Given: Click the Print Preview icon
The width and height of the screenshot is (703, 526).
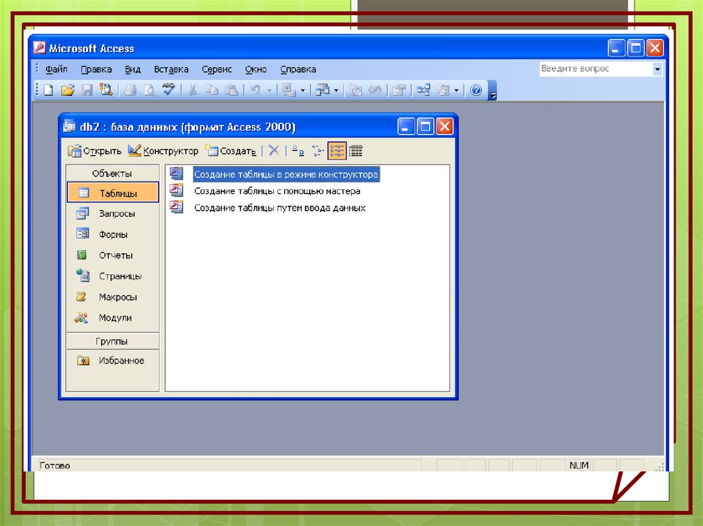Looking at the screenshot, I should coord(149,91).
